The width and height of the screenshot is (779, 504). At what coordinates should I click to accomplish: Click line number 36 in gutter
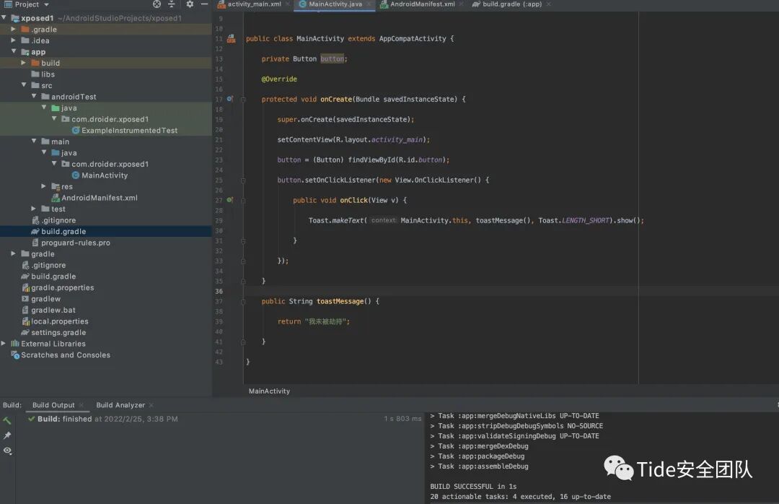coord(219,292)
